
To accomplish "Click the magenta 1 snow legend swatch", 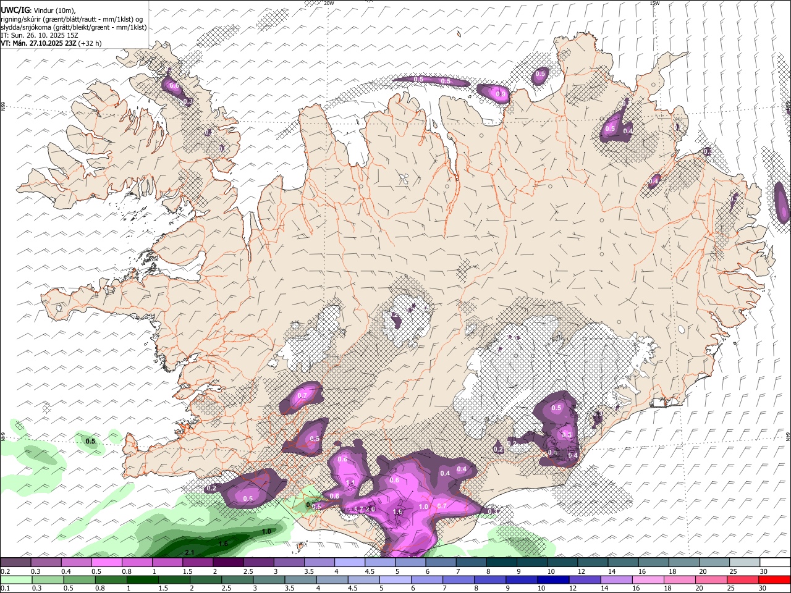I will pyautogui.click(x=168, y=562).
